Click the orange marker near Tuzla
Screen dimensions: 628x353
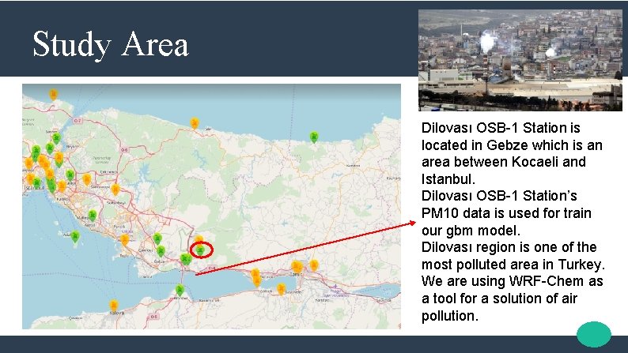(x=124, y=239)
